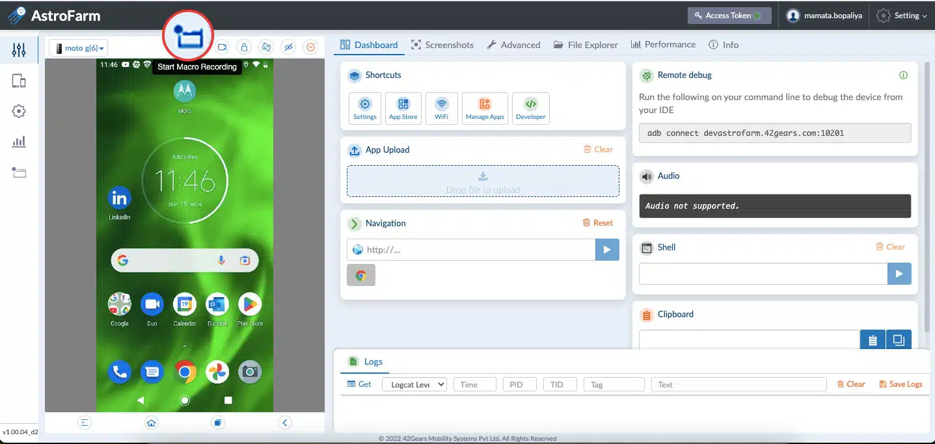Screen dimensions: 935x444
Task: Open the sidebar macro list icon
Action: coord(19,172)
